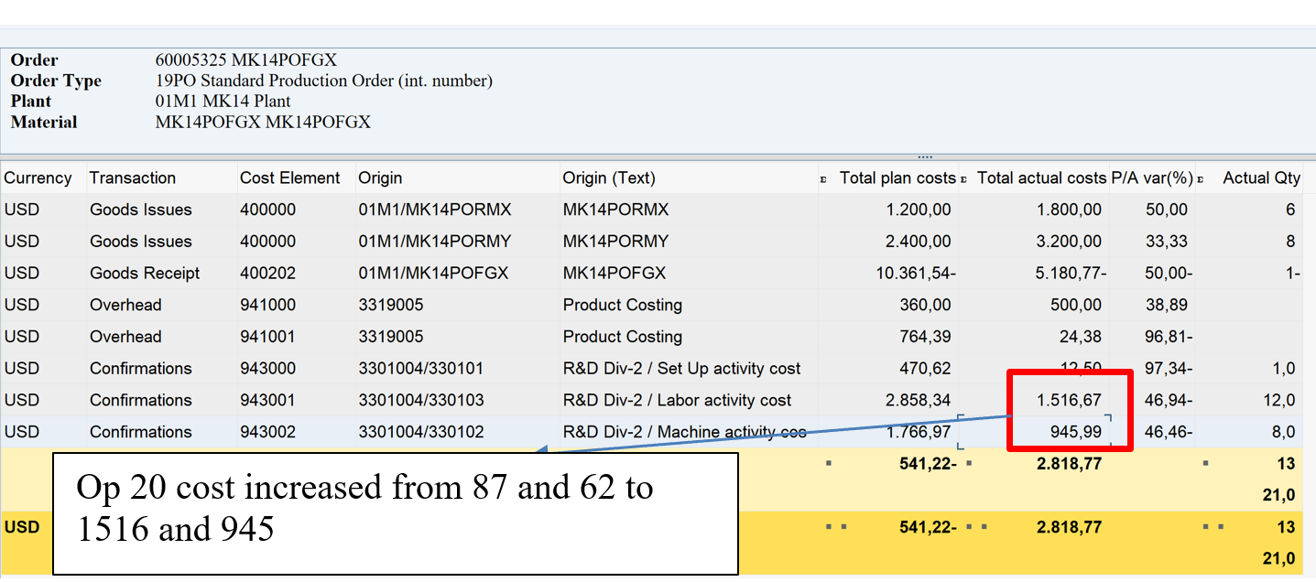This screenshot has width=1316, height=582.
Task: Select the Origin (Text) column header
Action: [609, 178]
